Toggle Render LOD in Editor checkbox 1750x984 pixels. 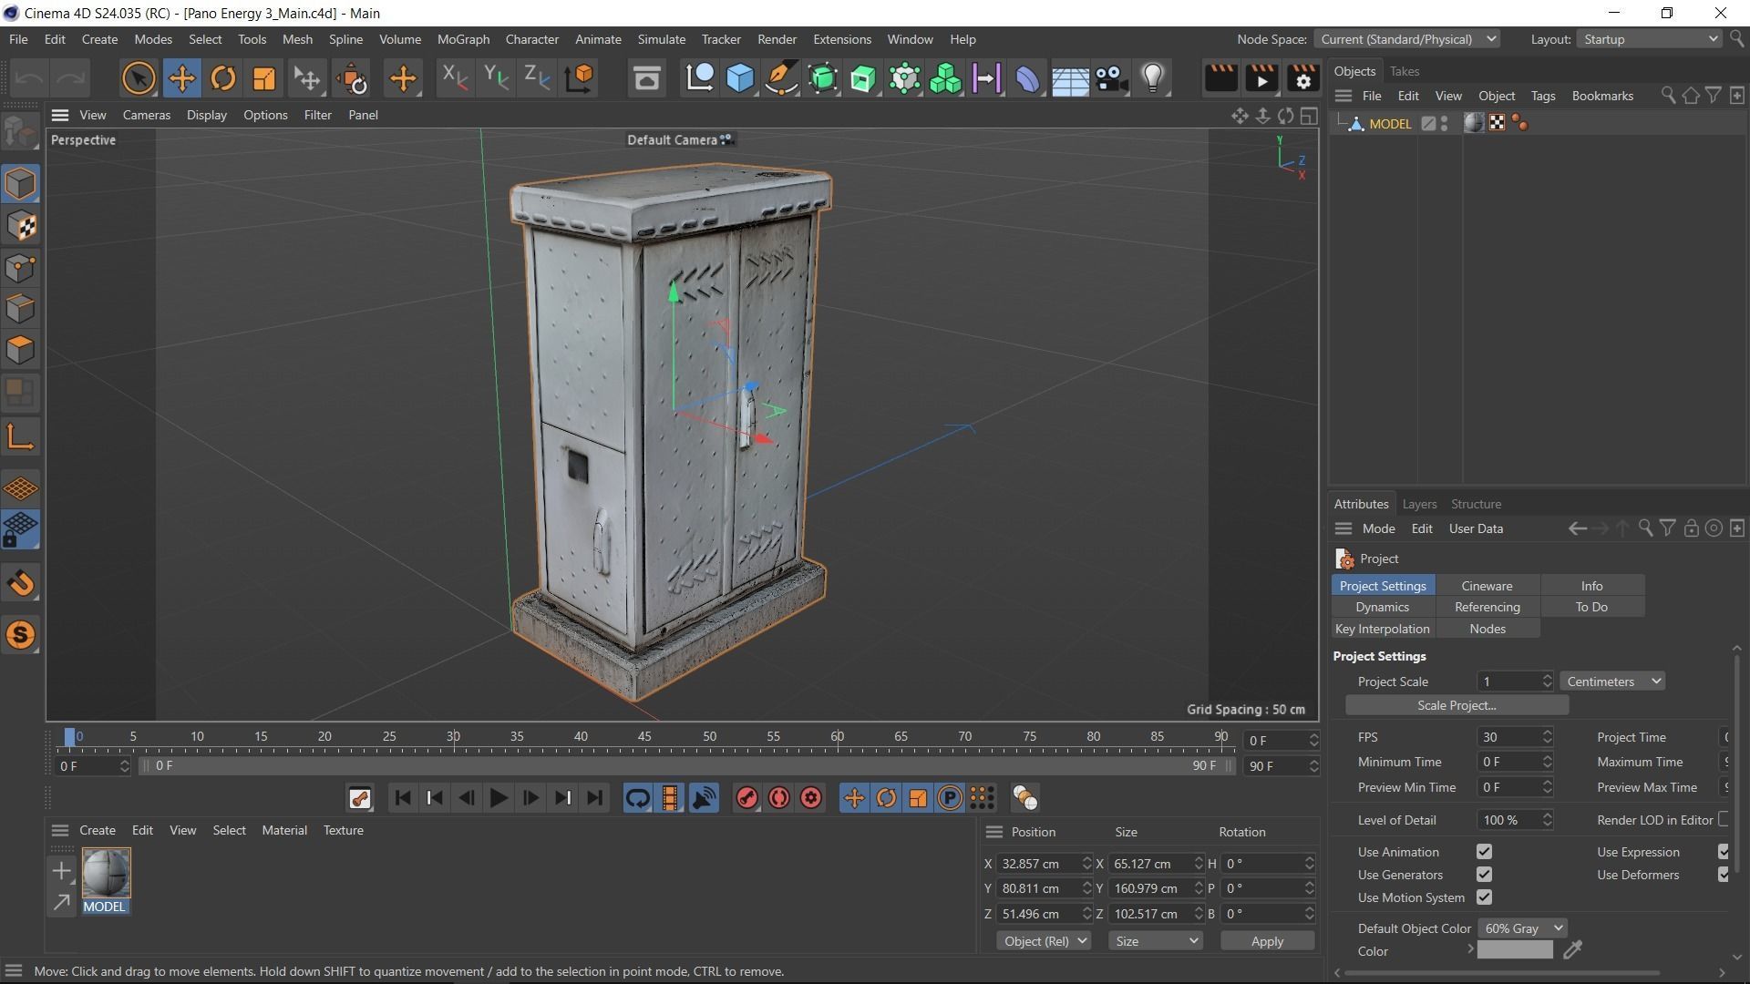coord(1724,820)
